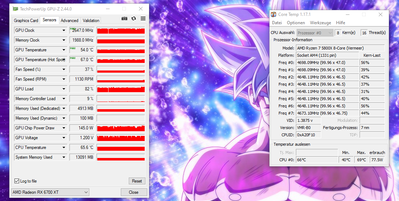Image resolution: width=399 pixels, height=201 pixels.
Task: Click the 13091 MB system memory value
Action: [82, 157]
